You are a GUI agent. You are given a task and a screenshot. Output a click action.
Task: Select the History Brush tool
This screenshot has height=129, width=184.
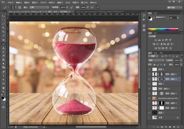point(3,52)
